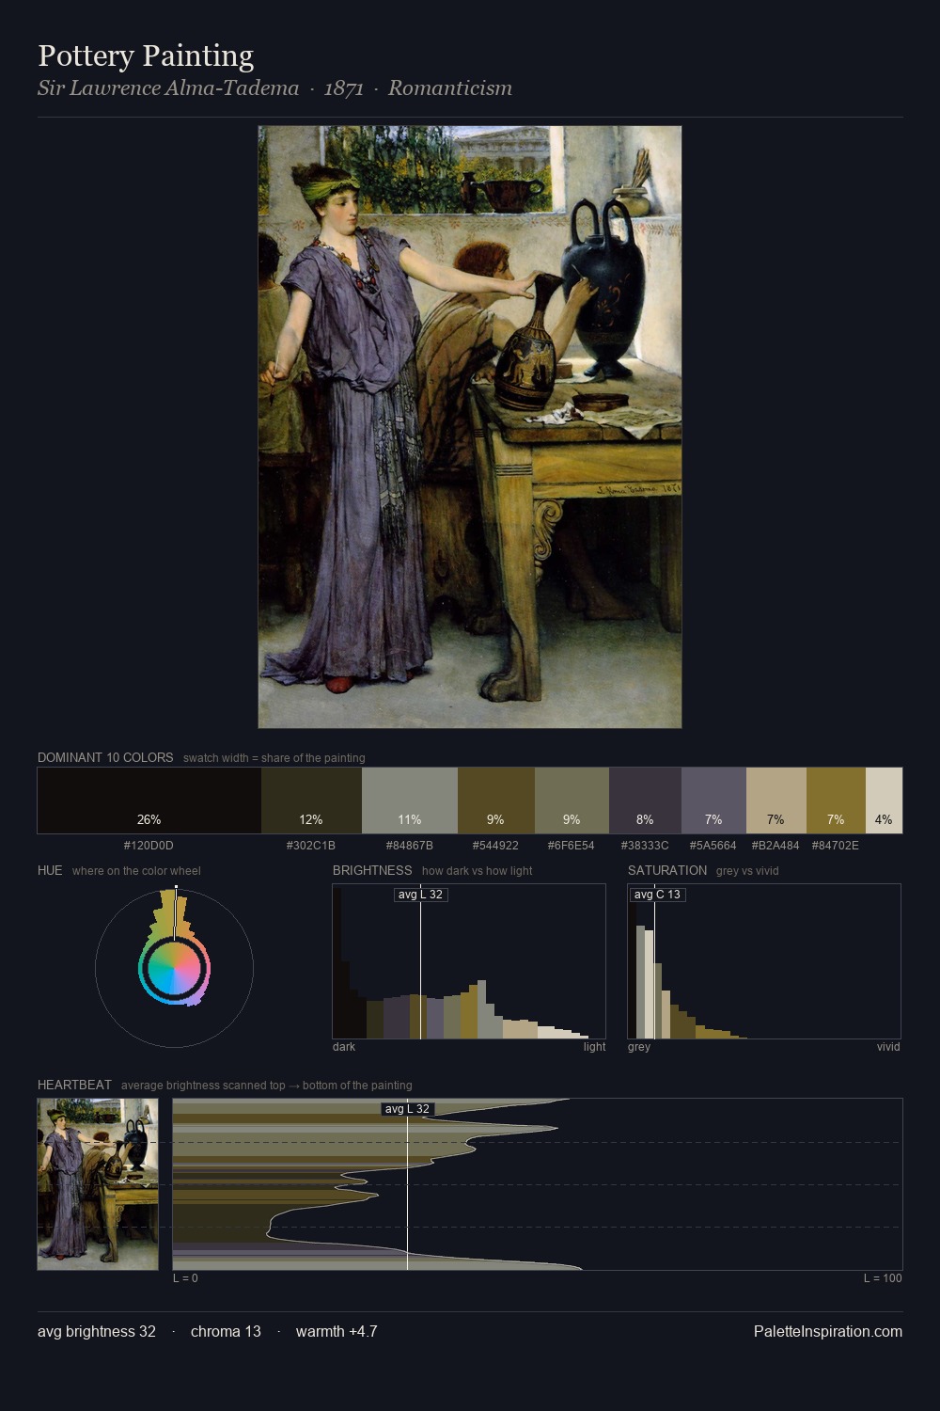Click the 'Romanticism' style label
The height and width of the screenshot is (1411, 940).
[x=450, y=88]
